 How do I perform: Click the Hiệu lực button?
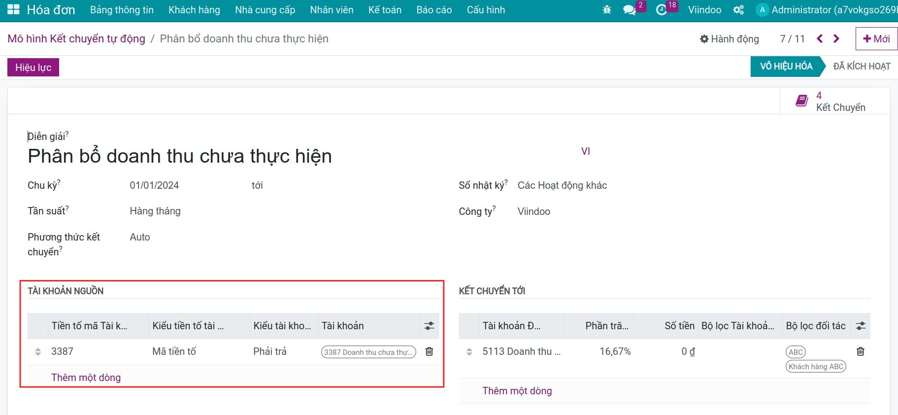[33, 68]
